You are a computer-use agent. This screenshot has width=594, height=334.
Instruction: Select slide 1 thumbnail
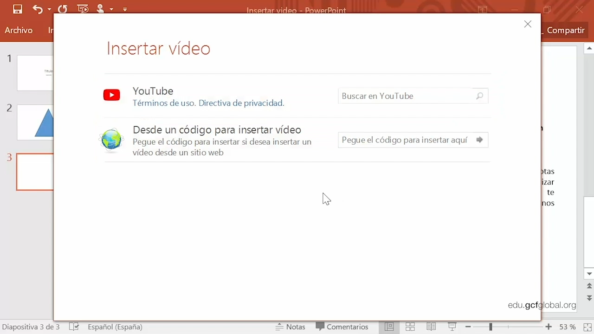pyautogui.click(x=35, y=73)
